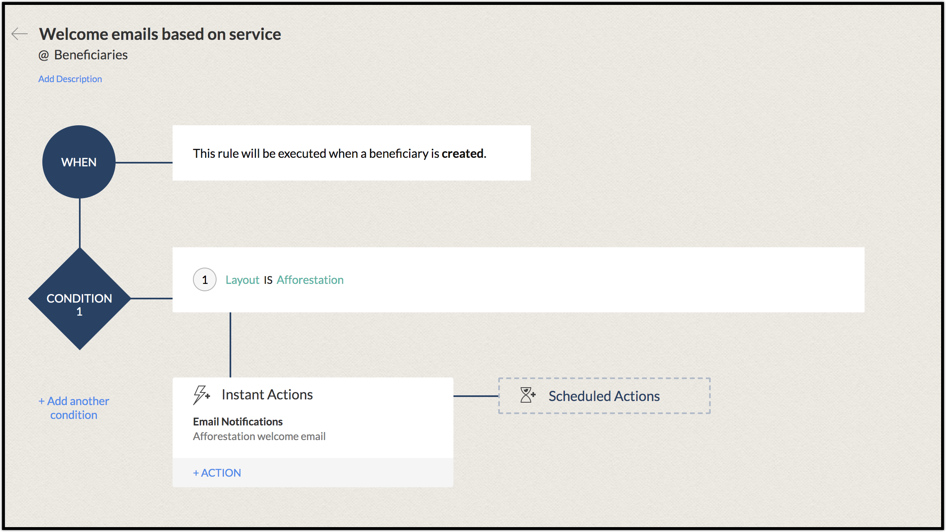Image resolution: width=946 pixels, height=532 pixels.
Task: Open the Afforestation welcome email notification
Action: point(259,436)
